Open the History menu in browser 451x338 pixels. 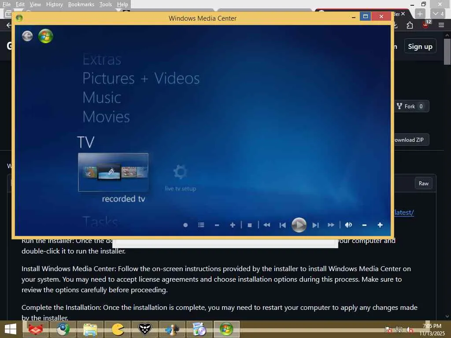[54, 4]
